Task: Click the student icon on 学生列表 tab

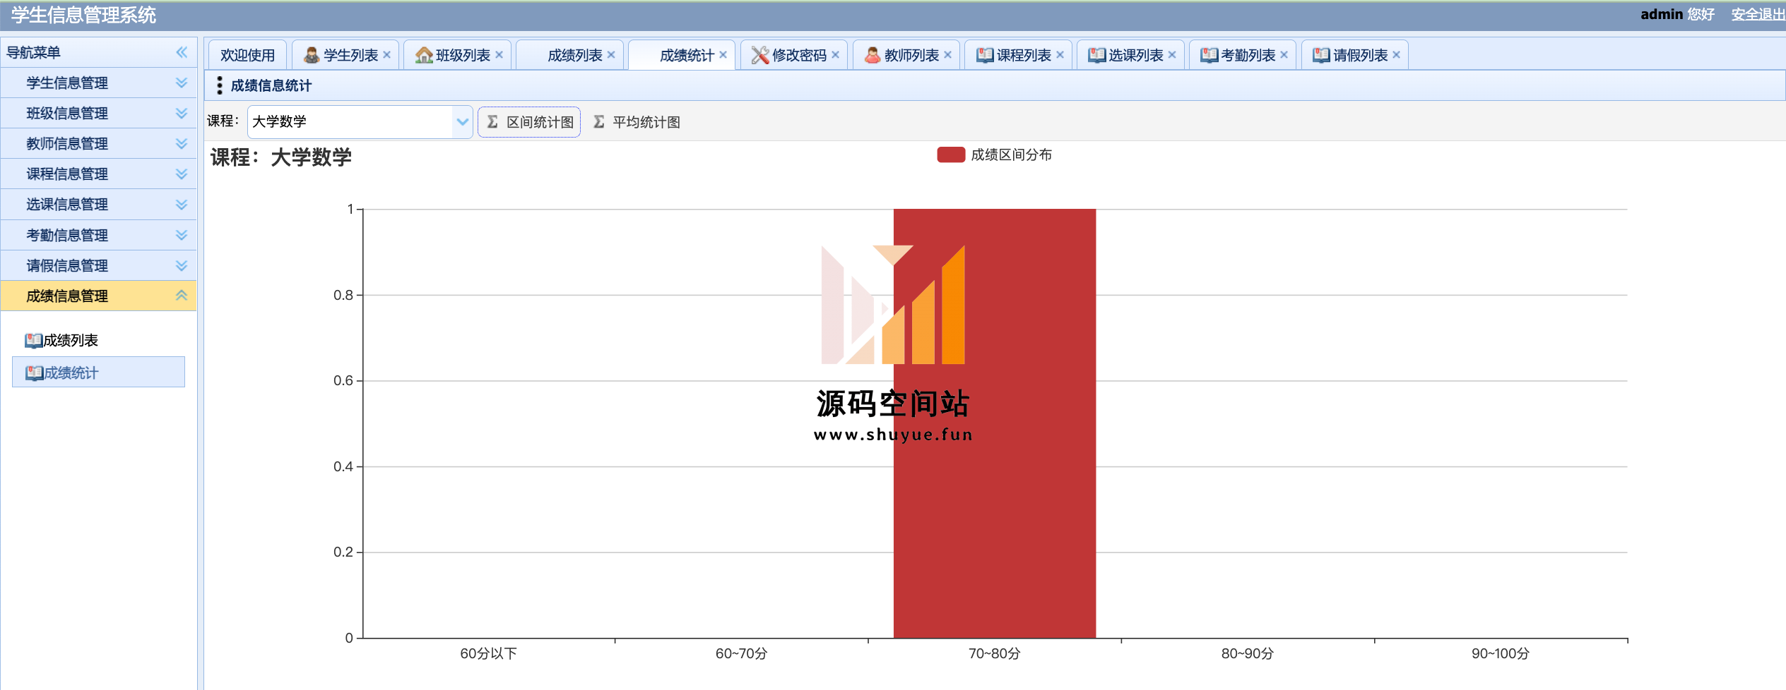Action: [311, 55]
